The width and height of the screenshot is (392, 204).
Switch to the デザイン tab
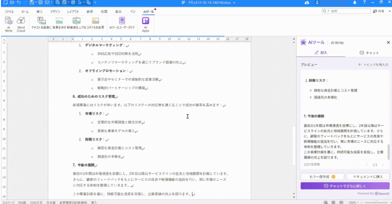55,12
